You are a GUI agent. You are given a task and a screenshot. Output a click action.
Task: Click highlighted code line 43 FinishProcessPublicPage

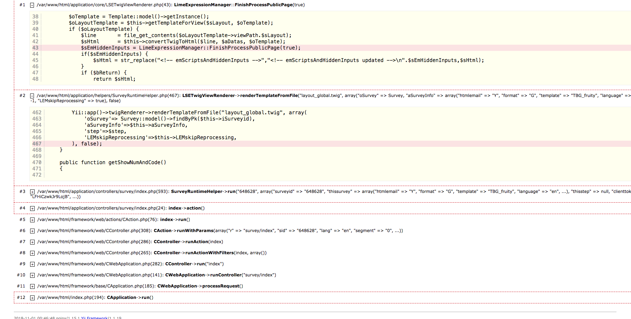[x=331, y=48]
